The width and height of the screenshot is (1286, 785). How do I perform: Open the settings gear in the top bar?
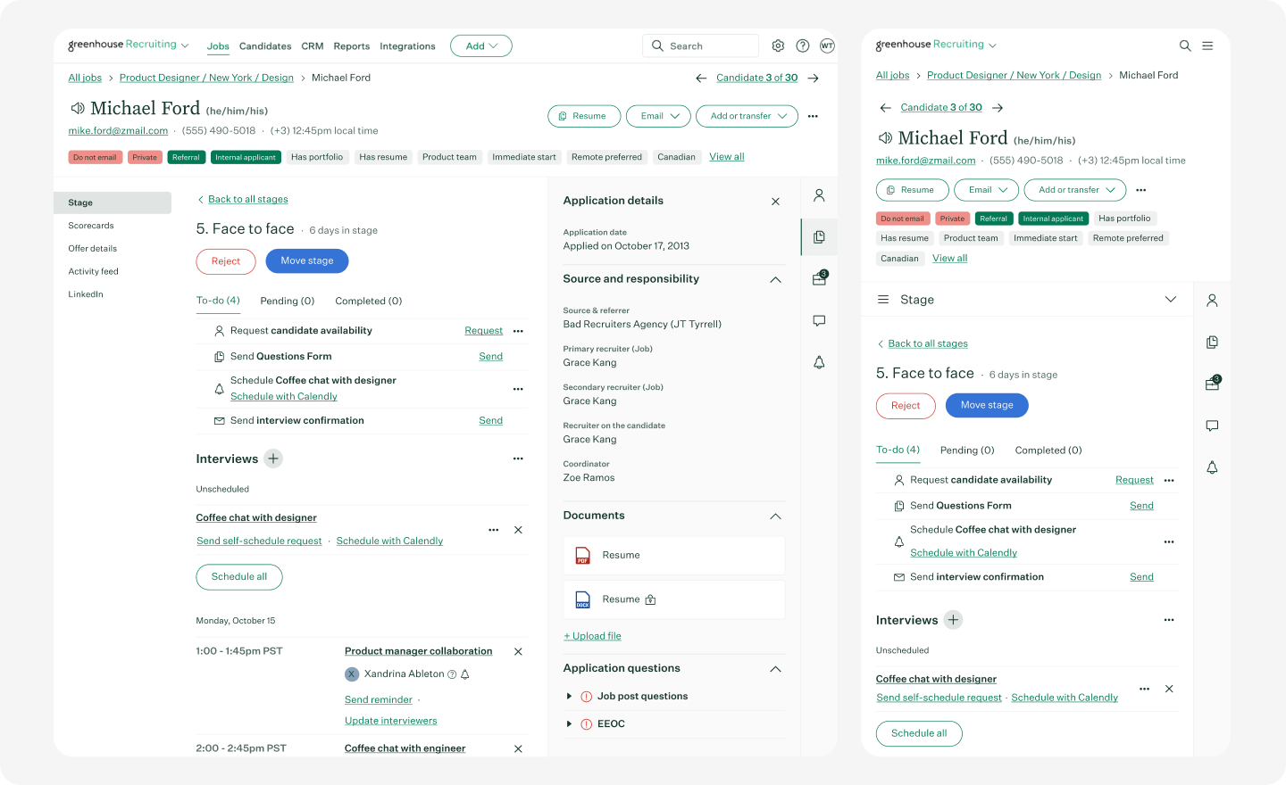point(777,45)
